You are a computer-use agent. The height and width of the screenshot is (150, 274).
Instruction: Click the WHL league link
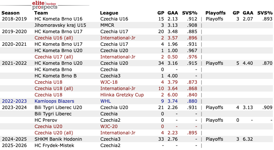point(105,101)
